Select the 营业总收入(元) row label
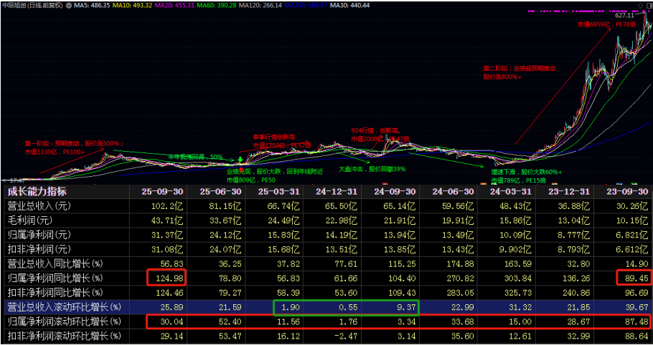This screenshot has width=653, height=345. click(39, 205)
